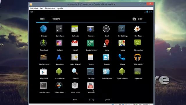Open the Dispositivos menu
Image resolution: width=186 pixels, height=105 pixels.
click(50, 8)
